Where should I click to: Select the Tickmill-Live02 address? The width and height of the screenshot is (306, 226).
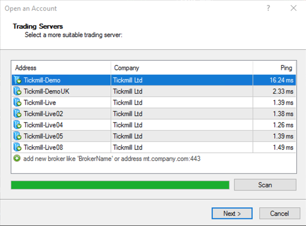pos(43,114)
